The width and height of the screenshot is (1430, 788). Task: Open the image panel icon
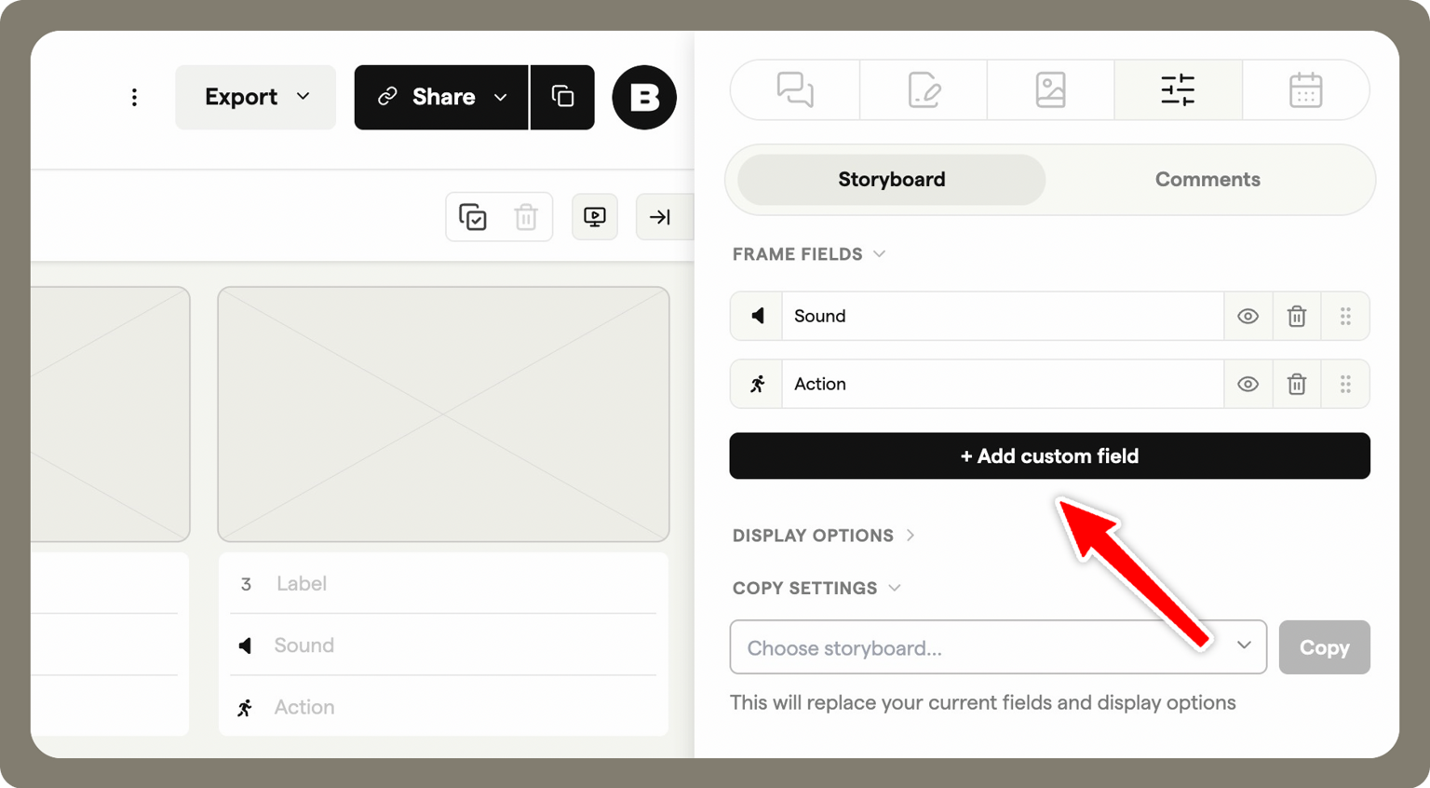pos(1050,90)
